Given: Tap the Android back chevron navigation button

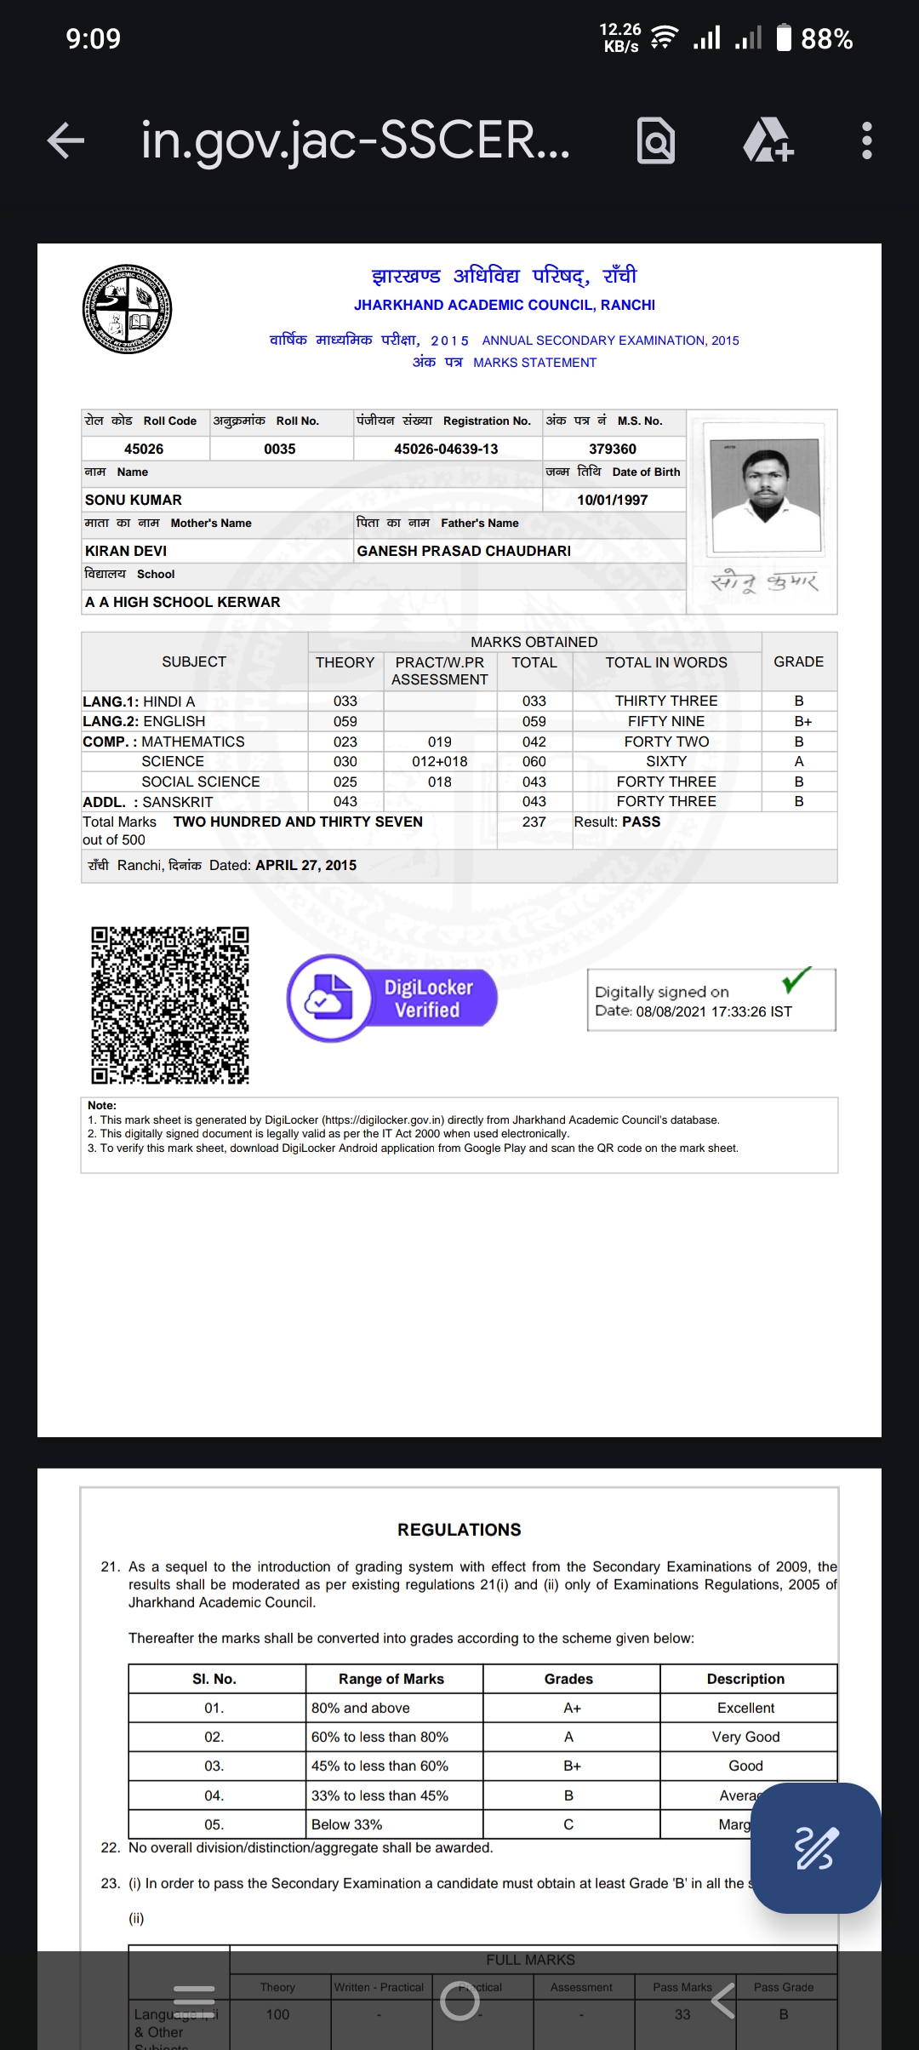Looking at the screenshot, I should coord(723,2000).
